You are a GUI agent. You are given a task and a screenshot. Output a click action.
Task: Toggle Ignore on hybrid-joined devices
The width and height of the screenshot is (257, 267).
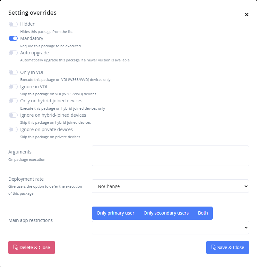tap(13, 115)
